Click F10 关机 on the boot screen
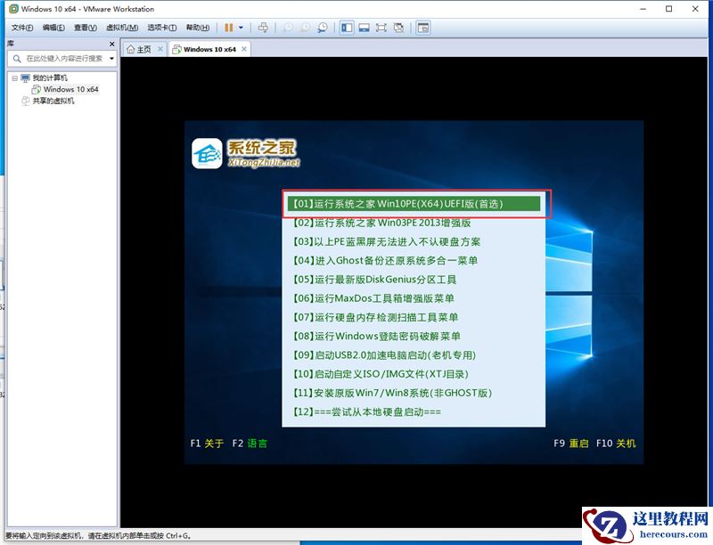Viewport: 713px width, 545px height. click(x=616, y=443)
